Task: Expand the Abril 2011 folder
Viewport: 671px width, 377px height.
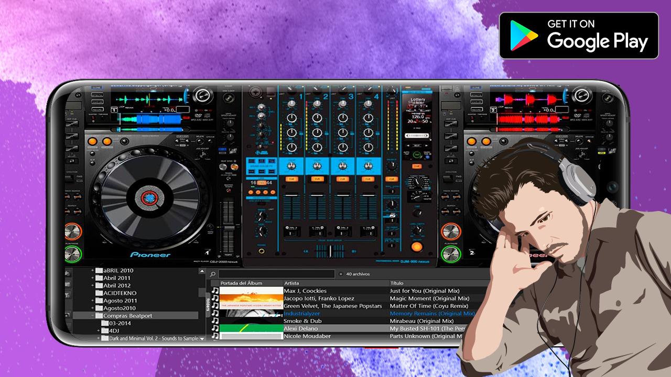Action: pos(93,278)
